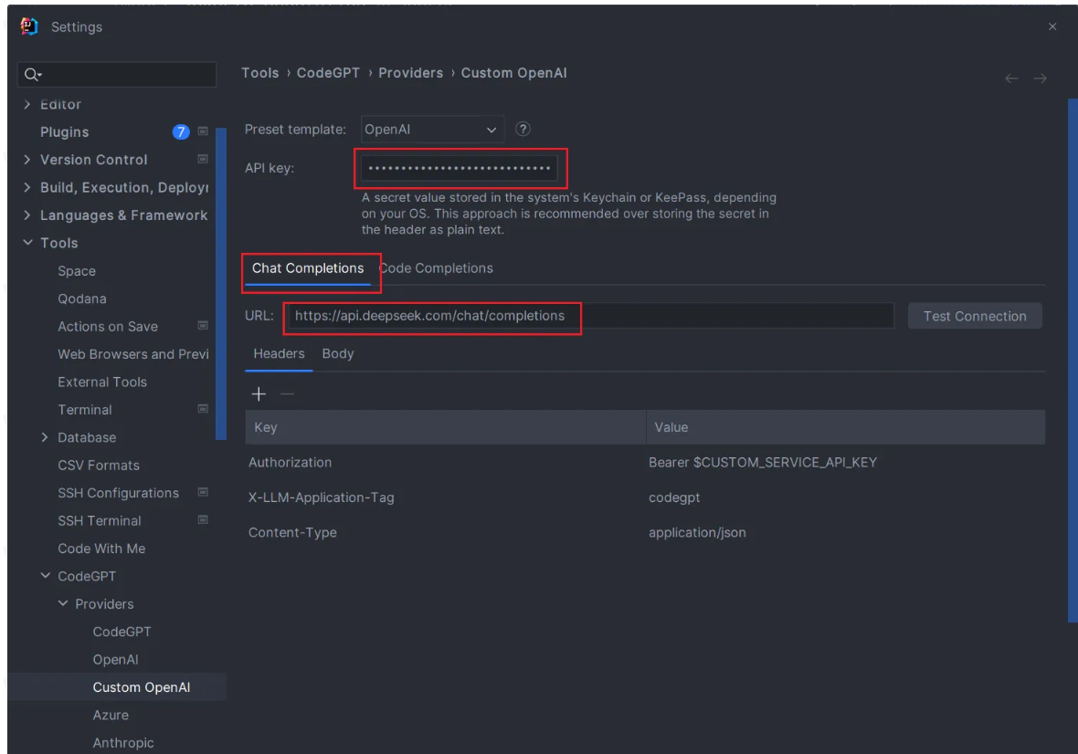This screenshot has width=1078, height=754.
Task: Collapse the Tools settings group
Action: tap(27, 243)
